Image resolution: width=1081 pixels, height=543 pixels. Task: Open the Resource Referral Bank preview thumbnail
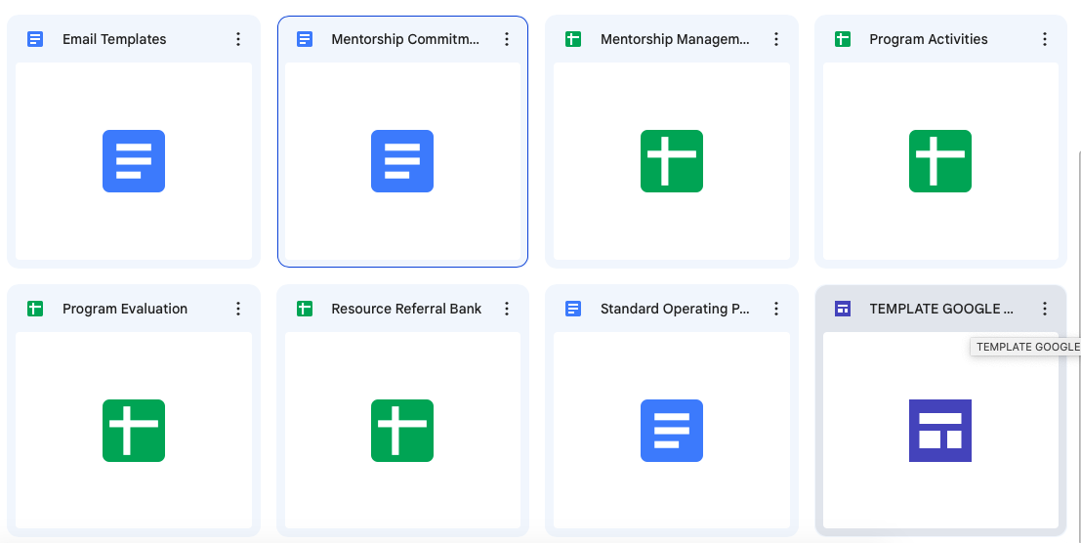(402, 430)
